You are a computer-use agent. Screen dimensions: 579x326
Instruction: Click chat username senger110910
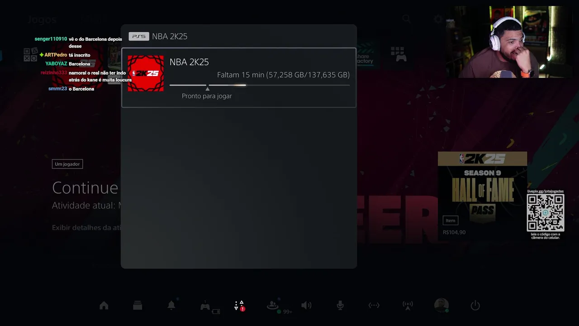(51, 39)
